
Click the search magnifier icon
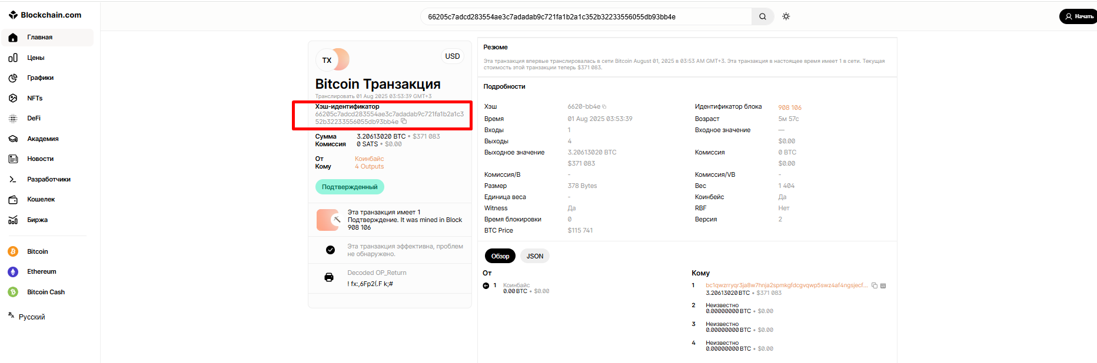click(762, 16)
